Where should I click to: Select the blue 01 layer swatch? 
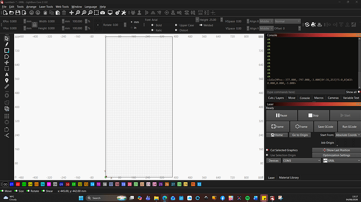pos(12,184)
